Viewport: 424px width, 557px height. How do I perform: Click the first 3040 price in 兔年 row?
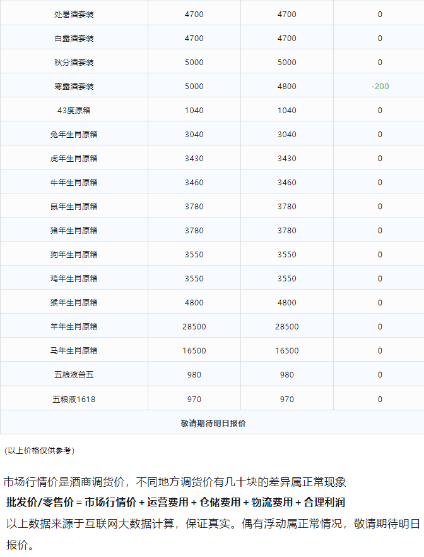[194, 135]
